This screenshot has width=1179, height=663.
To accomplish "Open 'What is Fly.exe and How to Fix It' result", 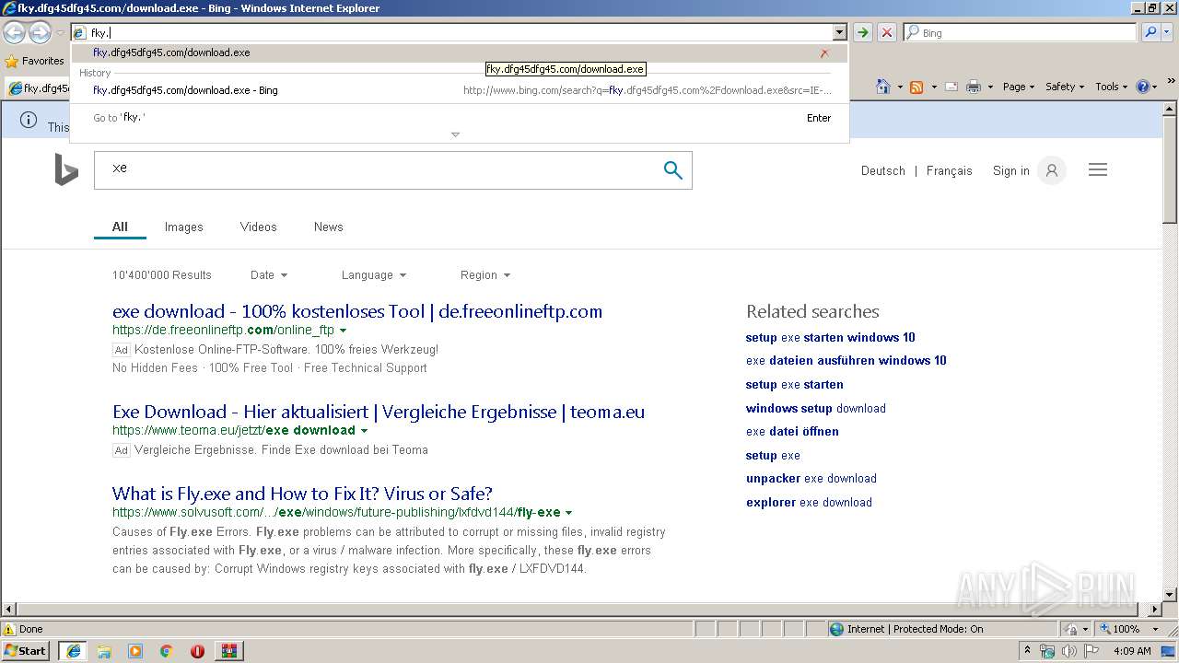I will [302, 494].
